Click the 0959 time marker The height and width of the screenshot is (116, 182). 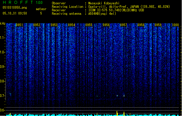click(158, 25)
